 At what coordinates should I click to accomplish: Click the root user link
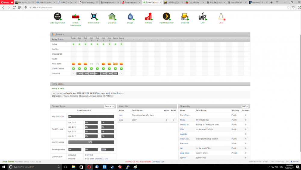point(121,115)
